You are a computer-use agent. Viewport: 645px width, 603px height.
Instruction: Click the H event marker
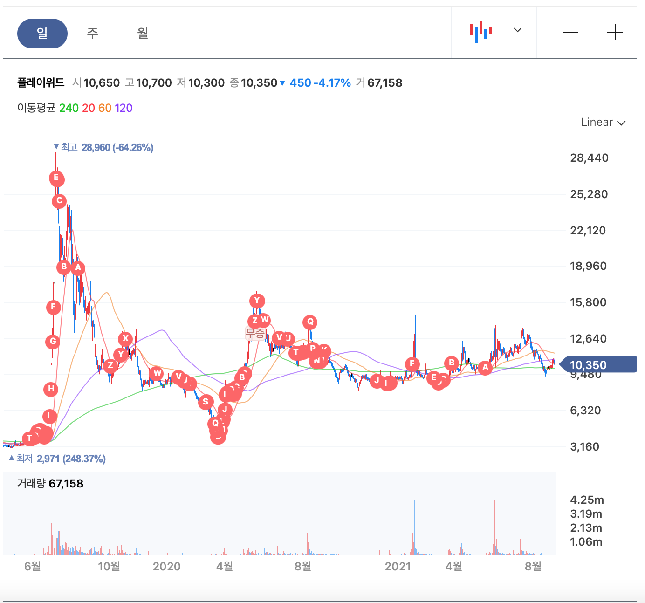coord(51,389)
